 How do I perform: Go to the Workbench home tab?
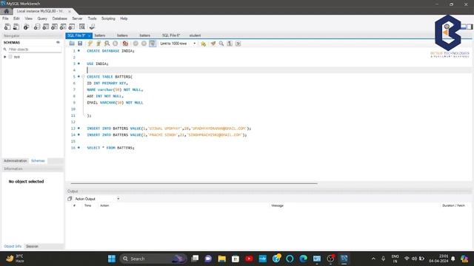7,11
